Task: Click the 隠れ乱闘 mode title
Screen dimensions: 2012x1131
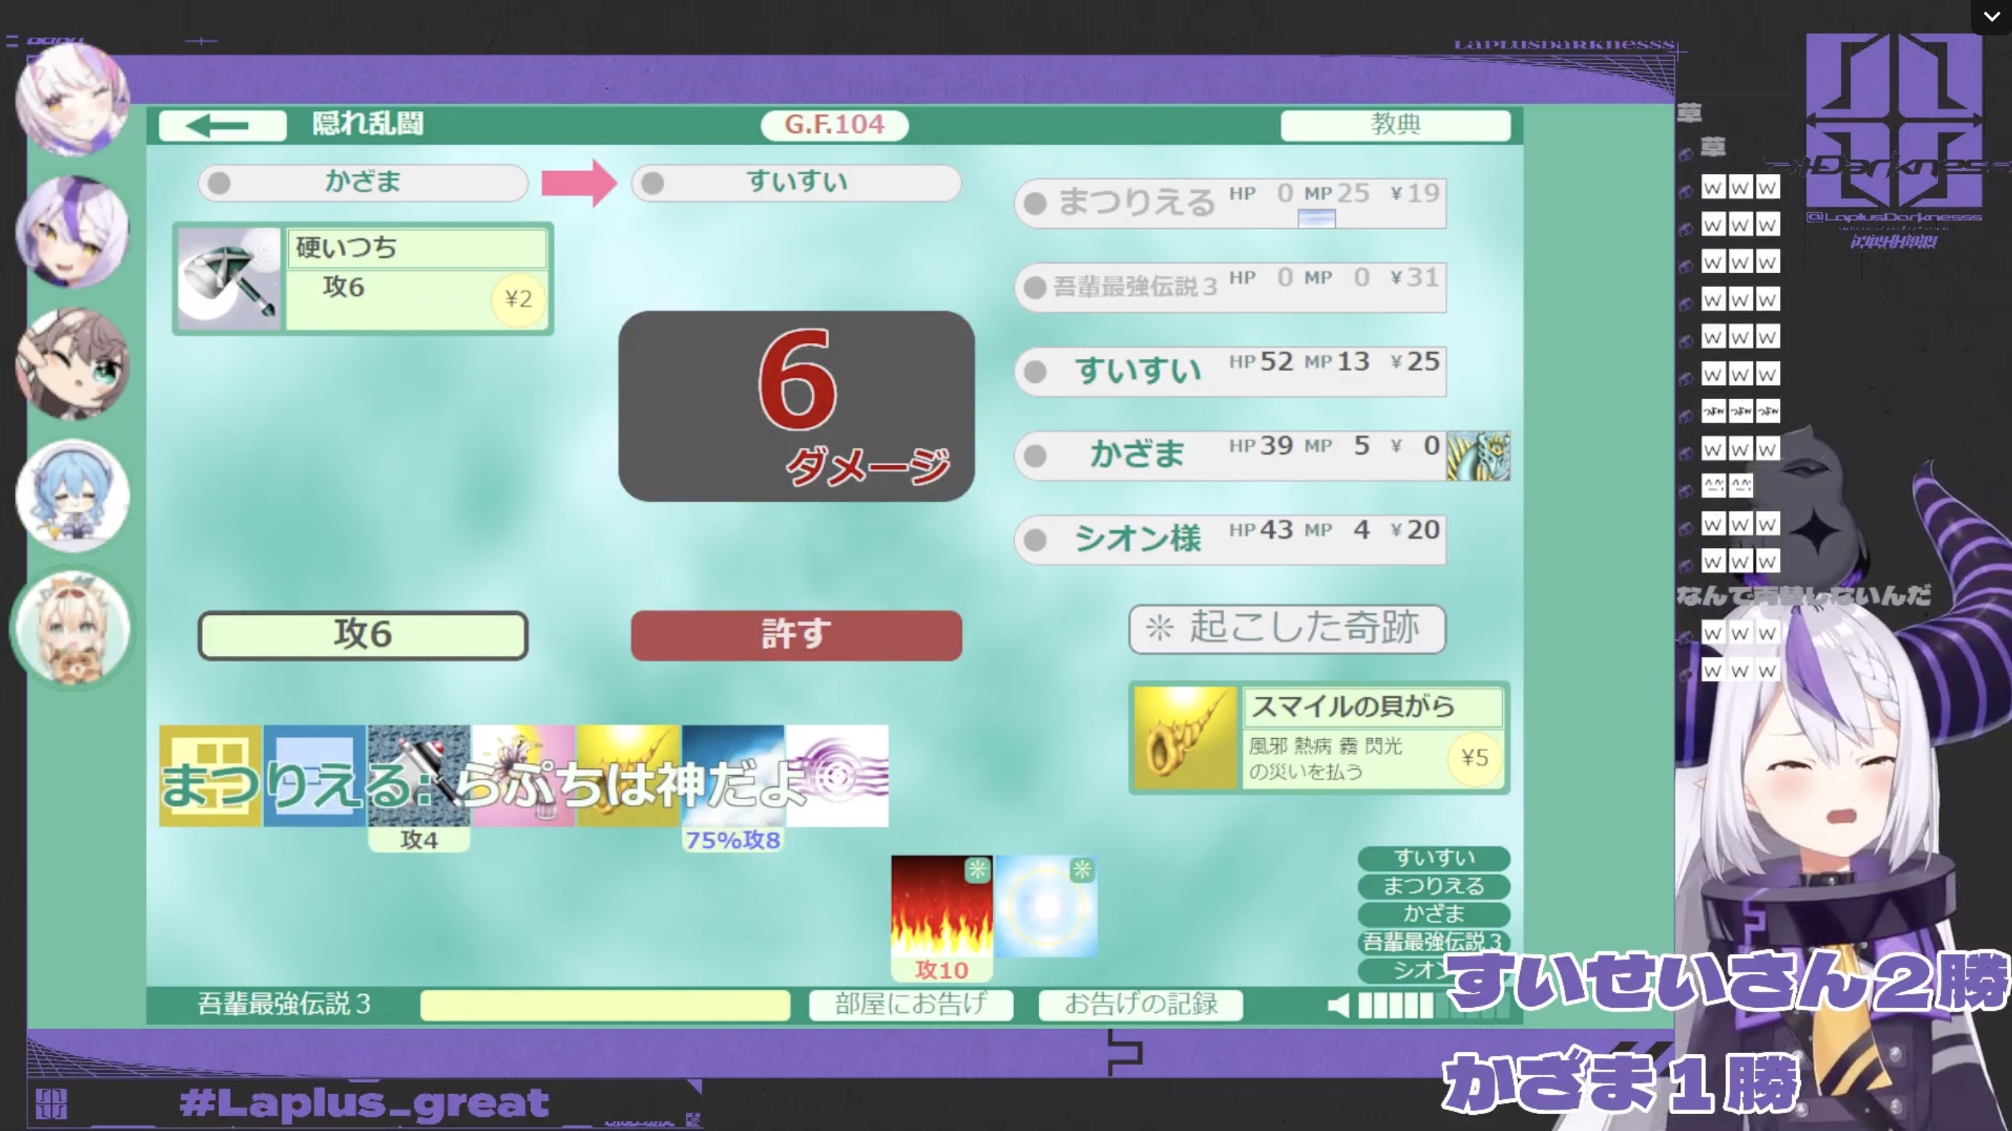Action: click(368, 124)
